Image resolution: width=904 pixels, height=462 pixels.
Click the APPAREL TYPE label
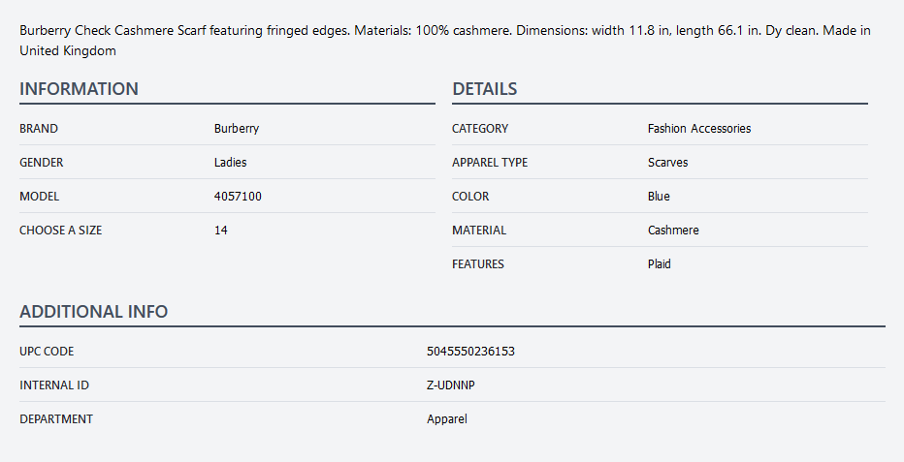tap(490, 163)
